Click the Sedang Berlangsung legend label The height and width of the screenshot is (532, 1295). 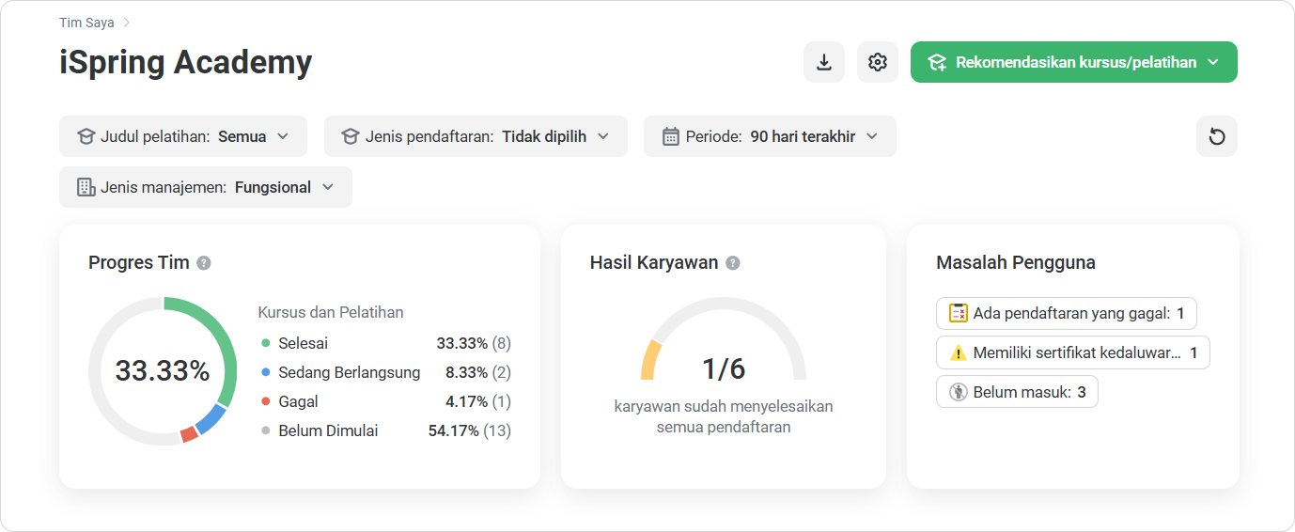pyautogui.click(x=350, y=372)
